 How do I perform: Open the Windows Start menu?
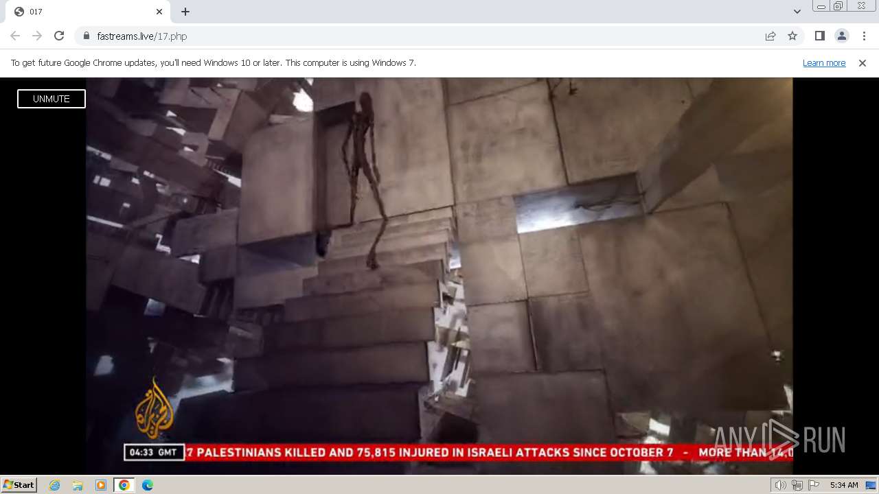(x=19, y=484)
